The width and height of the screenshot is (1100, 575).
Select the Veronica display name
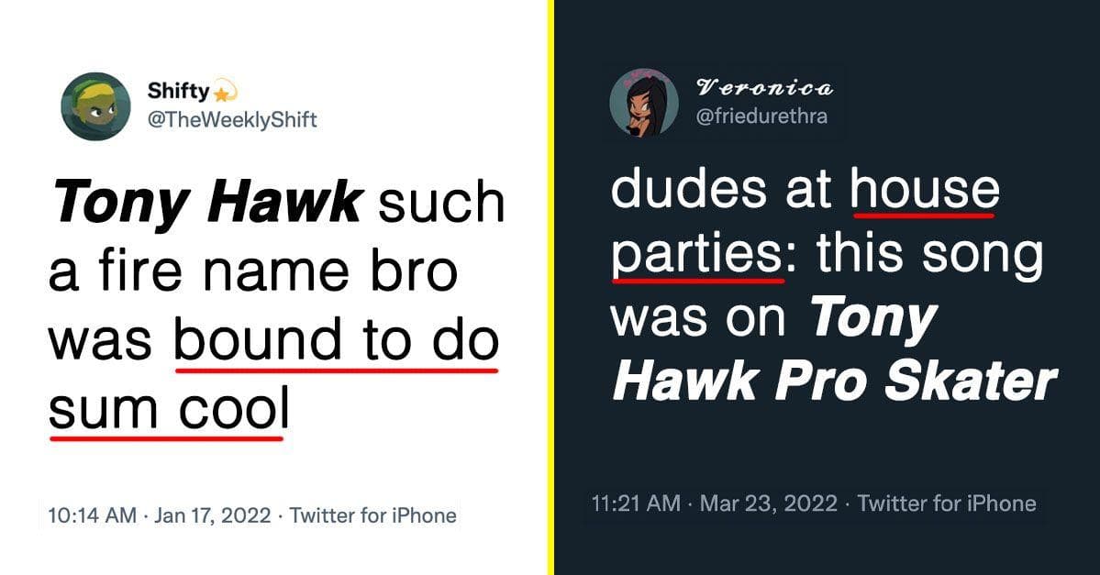click(x=764, y=89)
